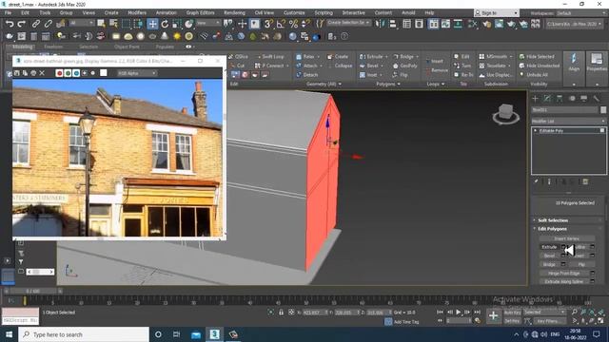The width and height of the screenshot is (609, 342).
Task: Select the Select and Link chain icon
Action: 36,24
